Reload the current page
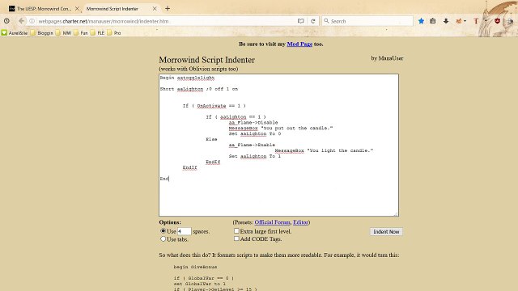The height and width of the screenshot is (291, 518). (313, 21)
